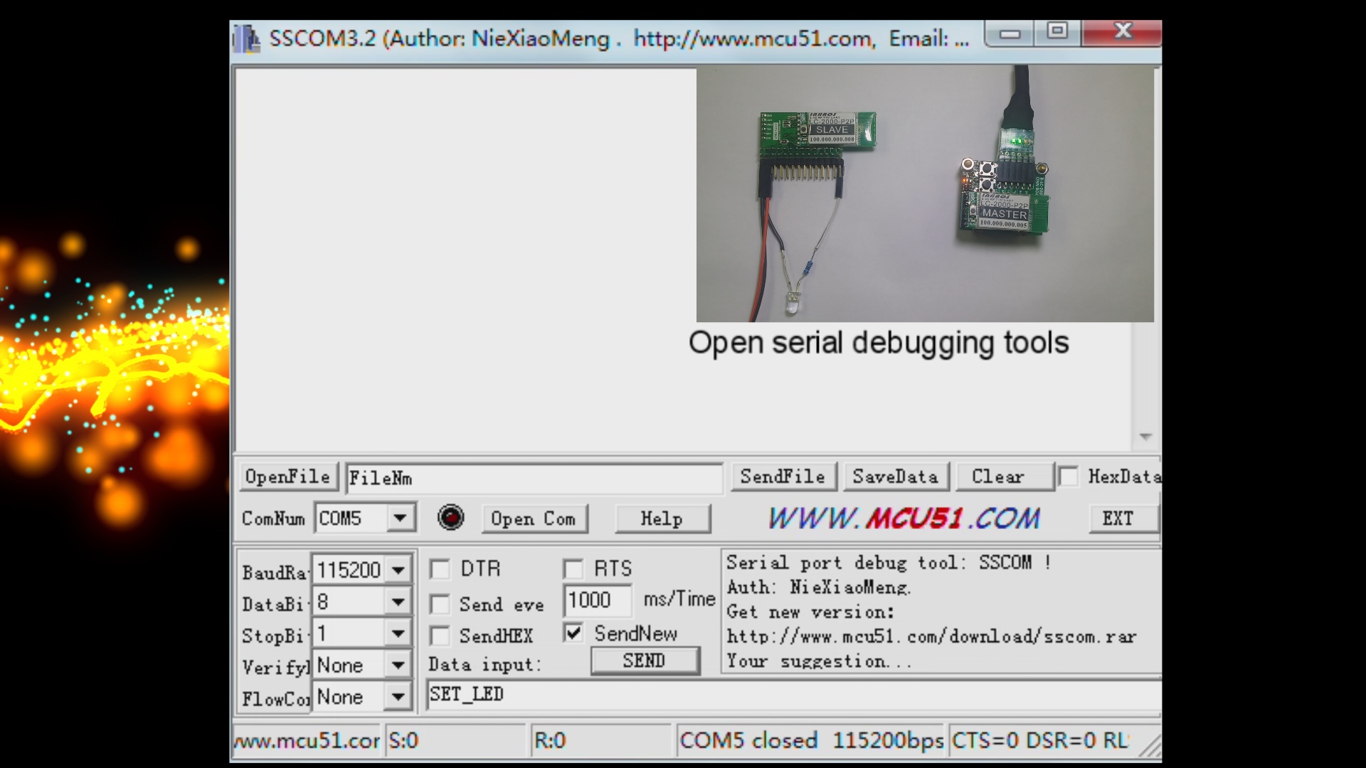Click the SSCOM application icon in title bar
This screenshot has height=768, width=1366.
[x=246, y=38]
